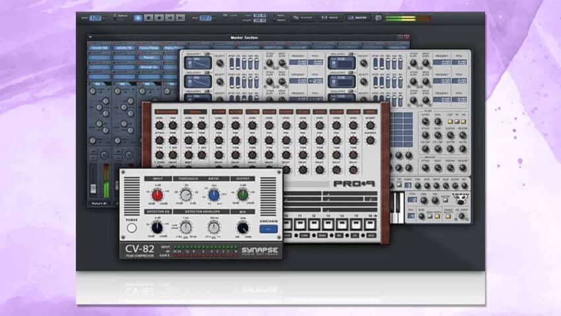Click the Record button in transport bar

tap(159, 18)
